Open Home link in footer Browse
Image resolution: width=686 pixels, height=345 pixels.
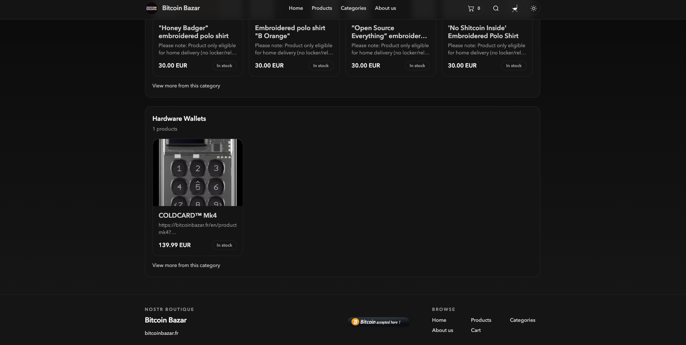(439, 320)
